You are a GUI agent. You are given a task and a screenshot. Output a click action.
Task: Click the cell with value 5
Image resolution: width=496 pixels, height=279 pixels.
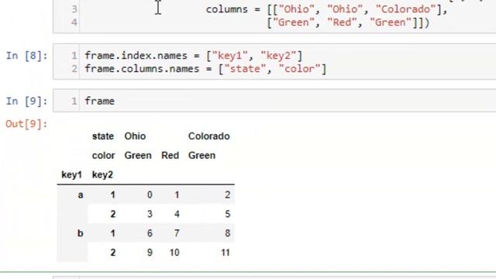227,214
